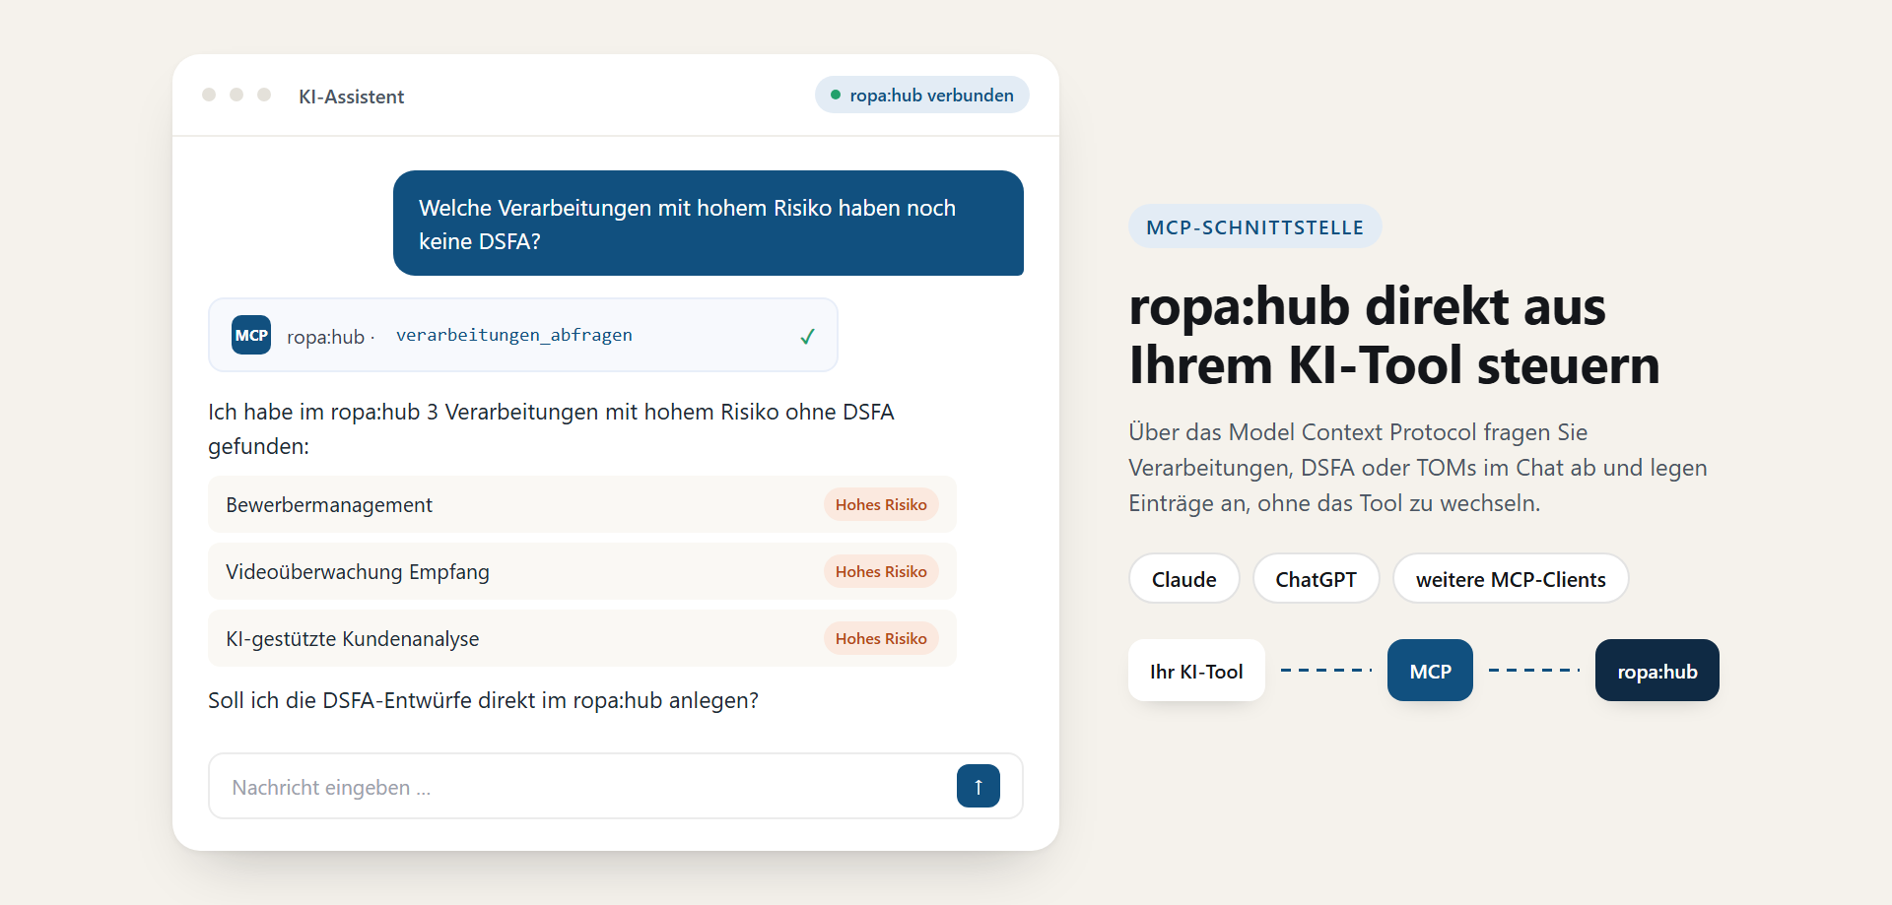Click the 'ropa:hub direkt aus' headline
The image size is (1892, 905).
(1394, 335)
